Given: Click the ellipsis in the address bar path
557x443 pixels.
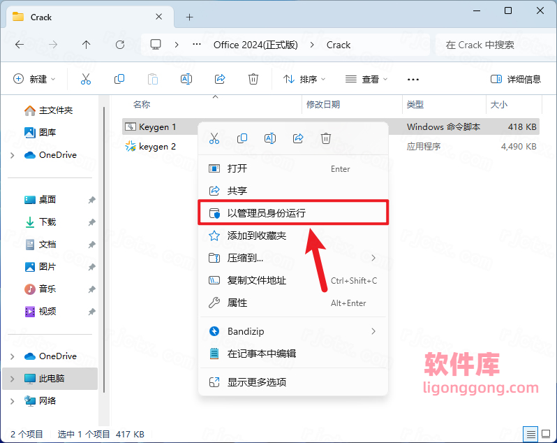Looking at the screenshot, I should pyautogui.click(x=196, y=45).
